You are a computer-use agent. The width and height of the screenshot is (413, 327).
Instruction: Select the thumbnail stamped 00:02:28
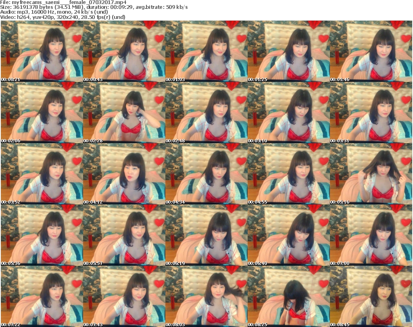click(124, 112)
